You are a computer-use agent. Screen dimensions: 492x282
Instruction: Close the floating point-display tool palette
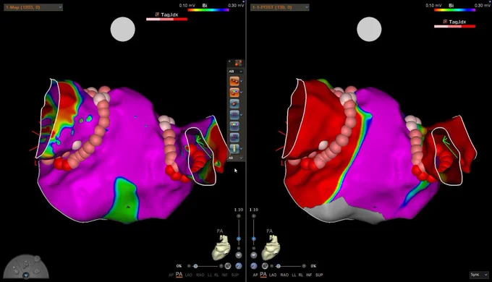coord(229,61)
